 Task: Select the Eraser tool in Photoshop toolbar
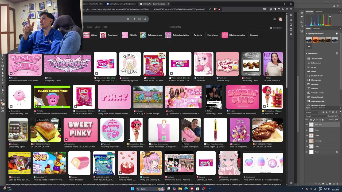3,62
